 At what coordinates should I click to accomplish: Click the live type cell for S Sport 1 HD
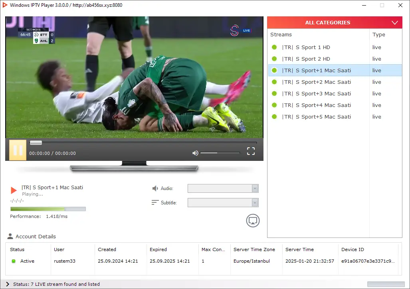point(377,48)
